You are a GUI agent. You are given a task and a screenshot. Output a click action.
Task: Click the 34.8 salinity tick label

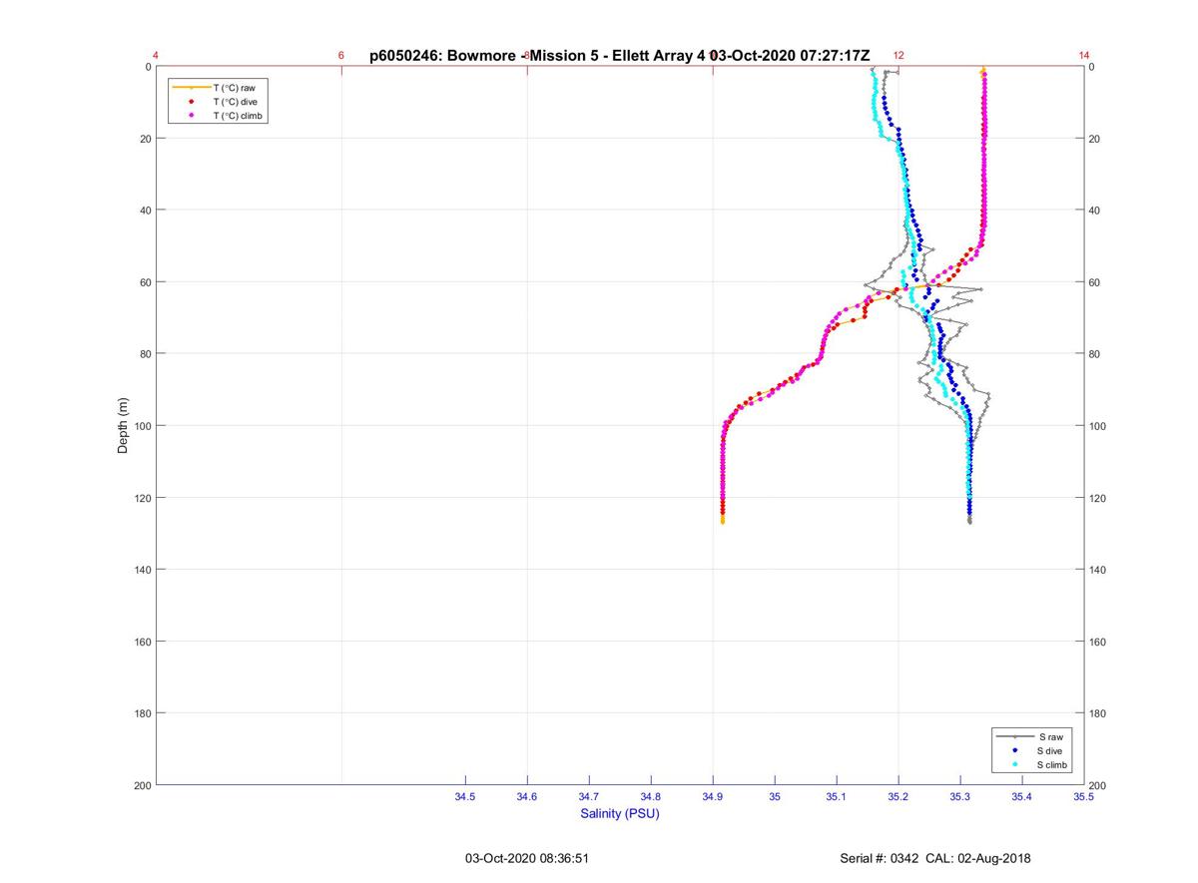651,797
